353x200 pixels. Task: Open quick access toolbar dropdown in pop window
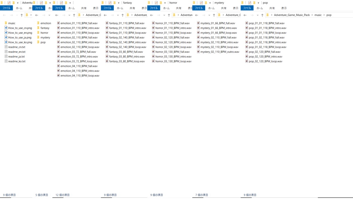point(259,3)
